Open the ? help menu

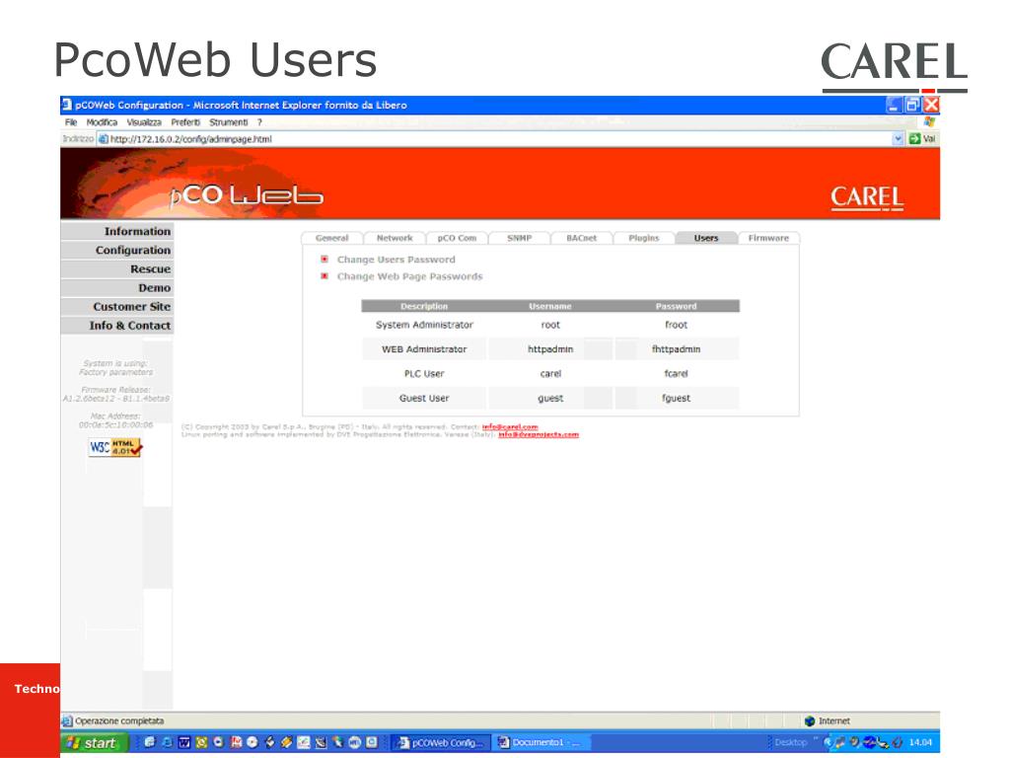[259, 122]
